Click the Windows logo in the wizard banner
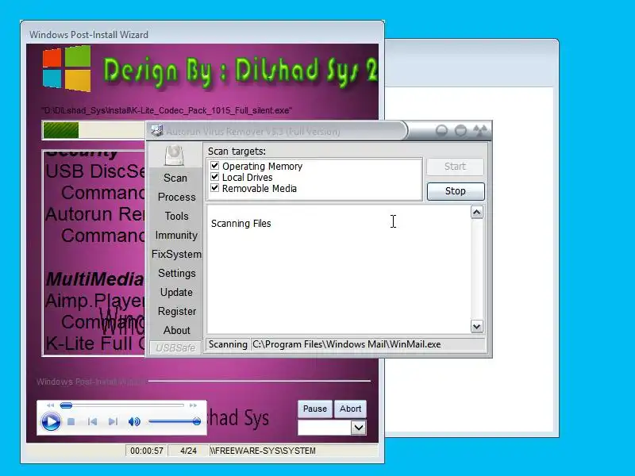635x476 pixels. pyautogui.click(x=67, y=68)
